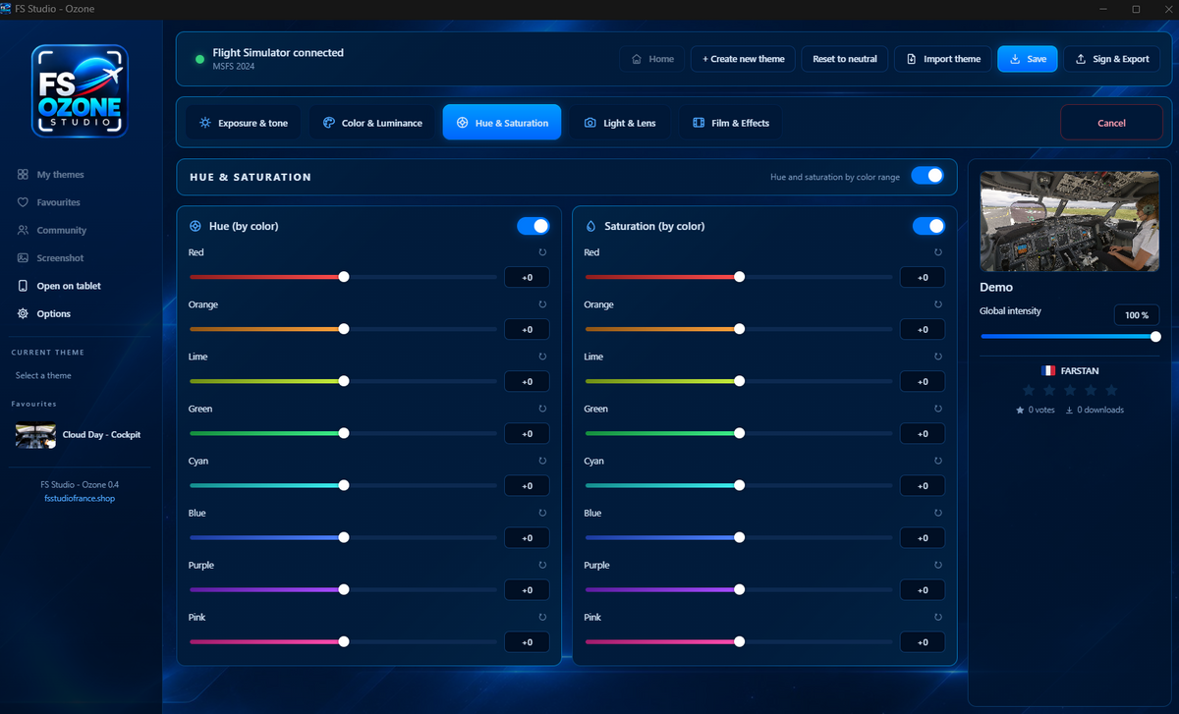
Task: Click the Global intensity slider handle
Action: (1155, 336)
